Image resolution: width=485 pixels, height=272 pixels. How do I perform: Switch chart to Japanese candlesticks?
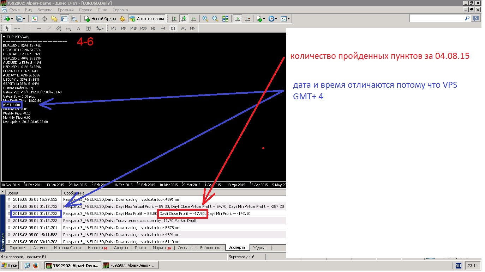(184, 19)
